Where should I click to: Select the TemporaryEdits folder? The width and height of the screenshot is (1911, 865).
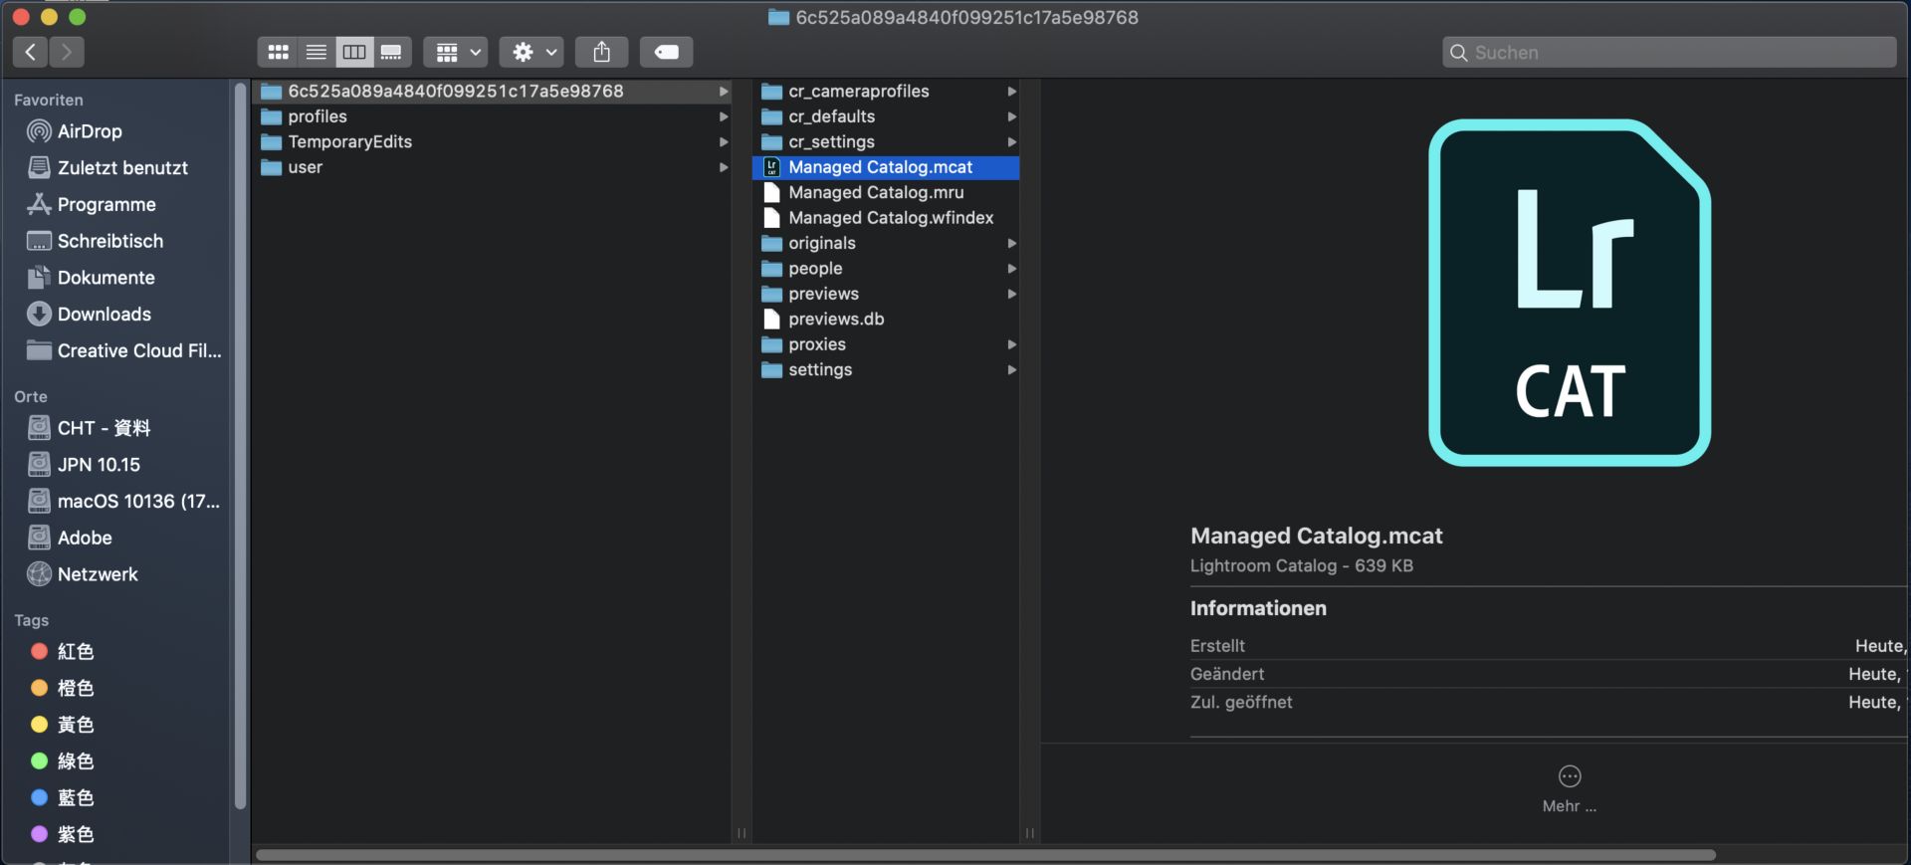click(349, 142)
